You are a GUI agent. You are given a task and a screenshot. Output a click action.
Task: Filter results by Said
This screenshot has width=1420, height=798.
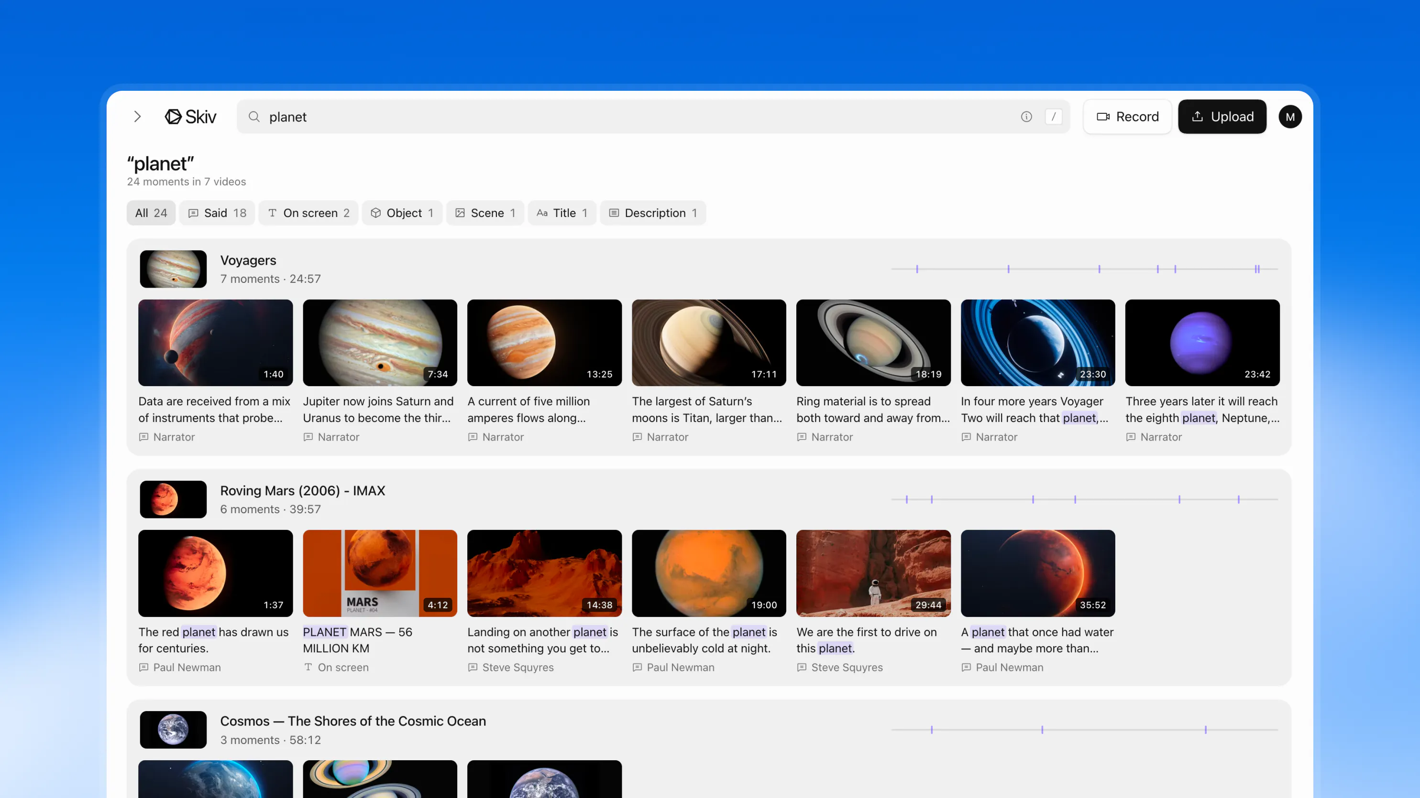click(217, 213)
